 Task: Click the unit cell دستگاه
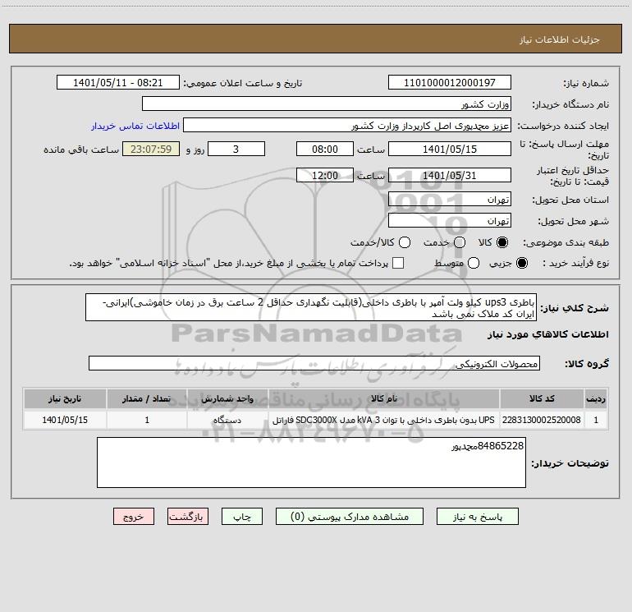[x=227, y=420]
